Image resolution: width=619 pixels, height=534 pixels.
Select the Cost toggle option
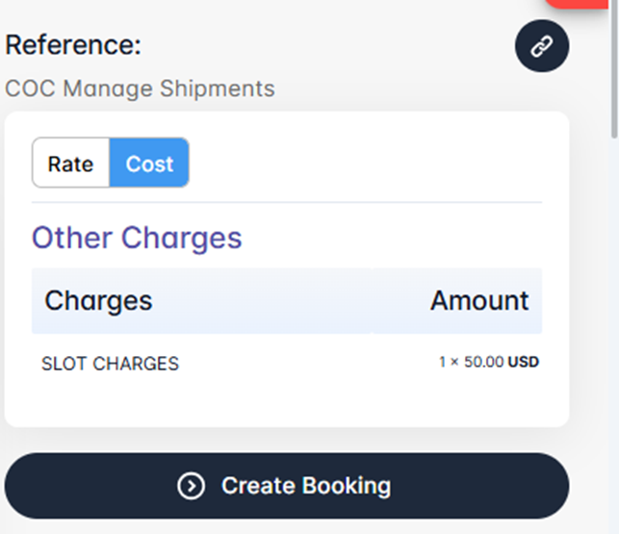pyautogui.click(x=149, y=164)
